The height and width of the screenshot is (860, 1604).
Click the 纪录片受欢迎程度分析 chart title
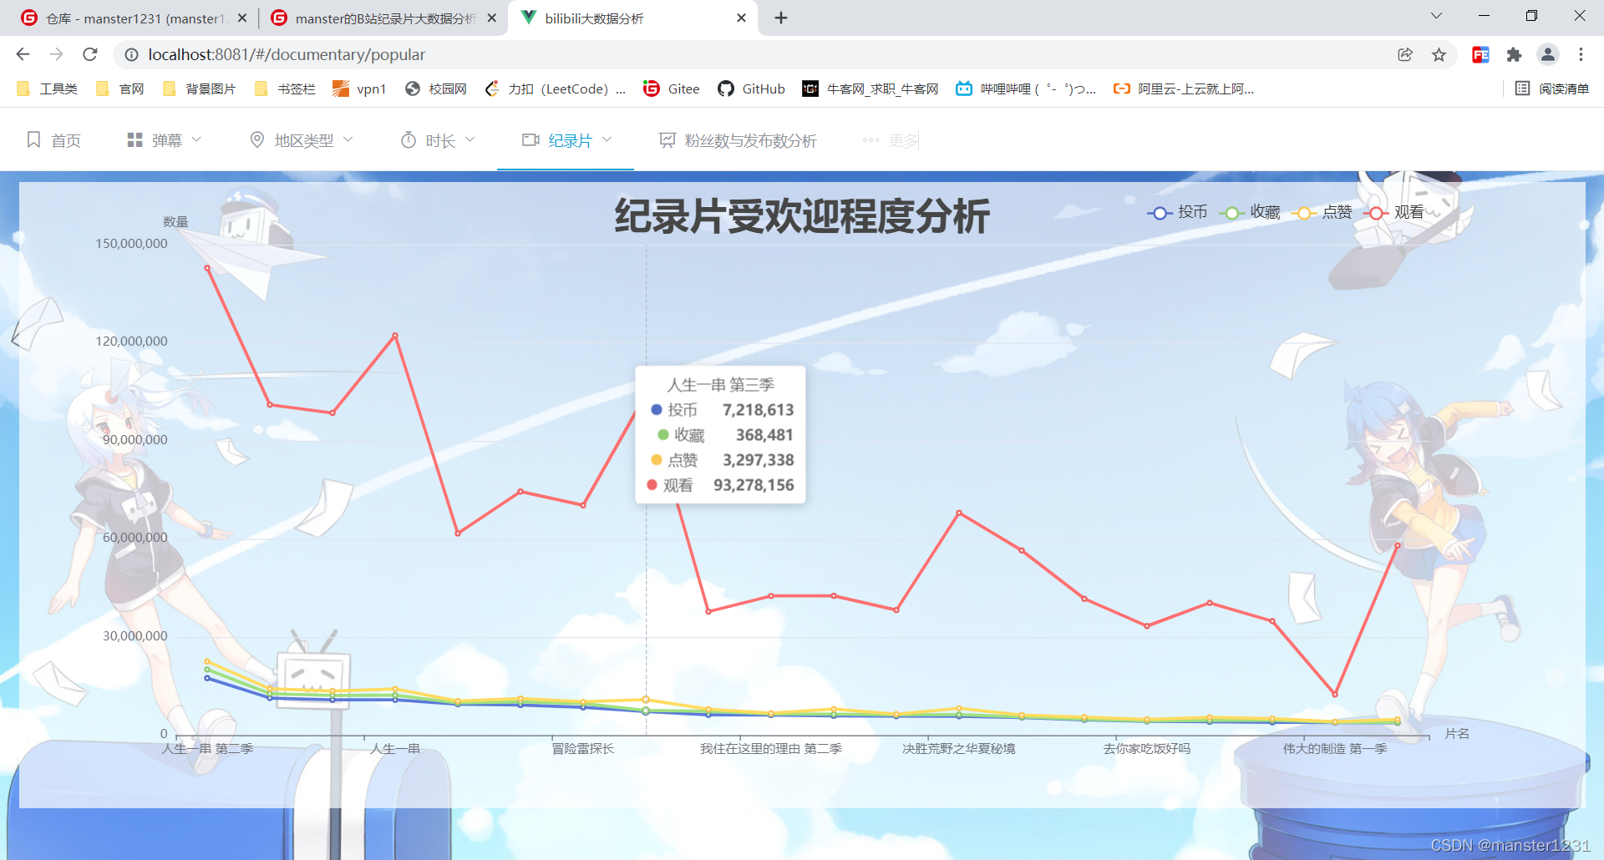(x=802, y=216)
